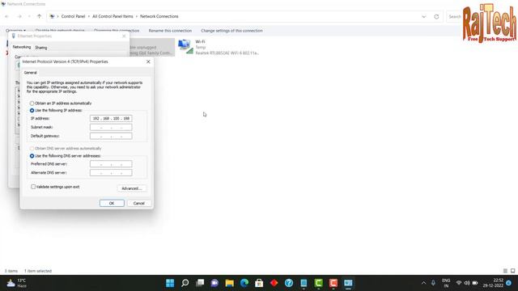This screenshot has width=518, height=291.
Task: Open the clock and date flyout
Action: click(493, 283)
